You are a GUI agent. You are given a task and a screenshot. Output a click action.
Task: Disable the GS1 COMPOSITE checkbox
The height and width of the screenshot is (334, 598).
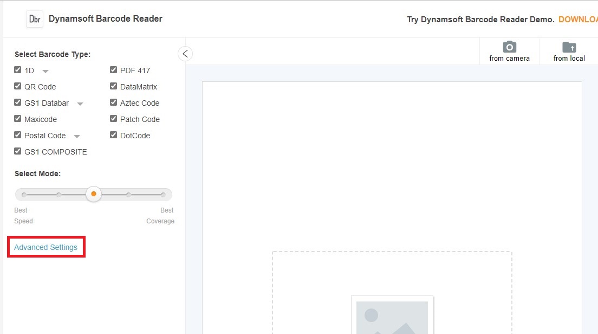pyautogui.click(x=18, y=151)
